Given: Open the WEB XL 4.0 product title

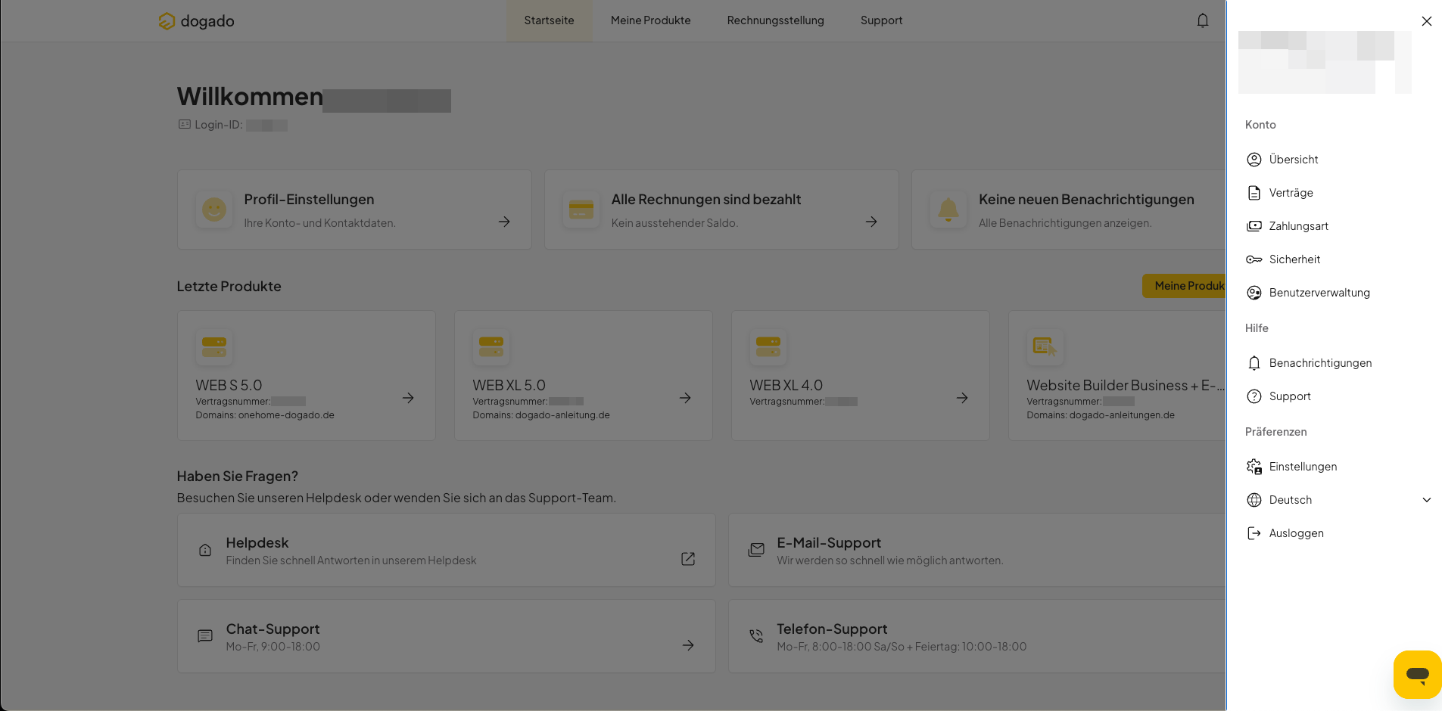Looking at the screenshot, I should click(786, 386).
